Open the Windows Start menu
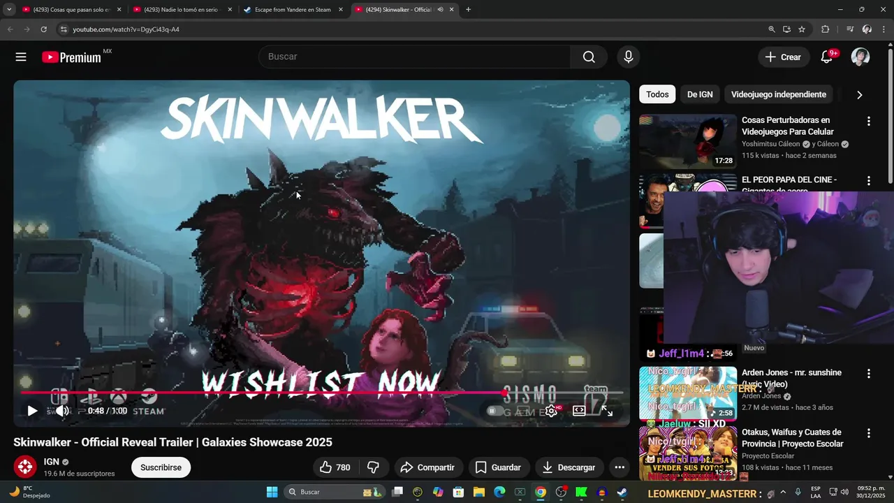Image resolution: width=894 pixels, height=503 pixels. [272, 492]
